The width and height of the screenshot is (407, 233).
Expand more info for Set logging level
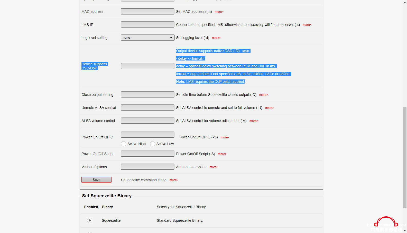click(x=216, y=38)
